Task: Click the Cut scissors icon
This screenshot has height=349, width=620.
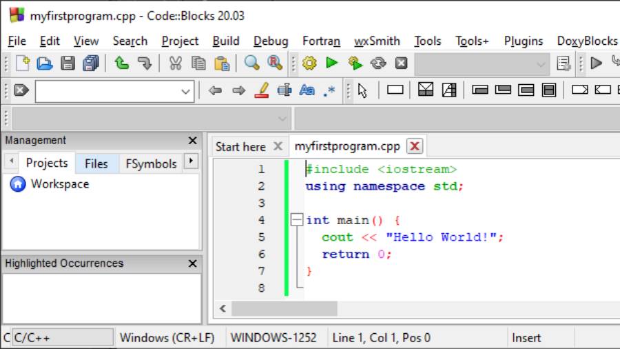Action: [176, 64]
